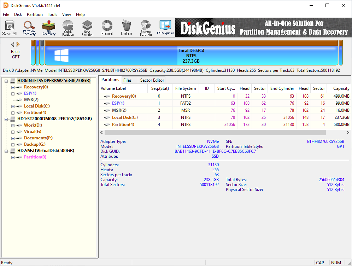The height and width of the screenshot is (266, 352).
Task: Click the scroll left arrow of partition table
Action: pos(101,133)
